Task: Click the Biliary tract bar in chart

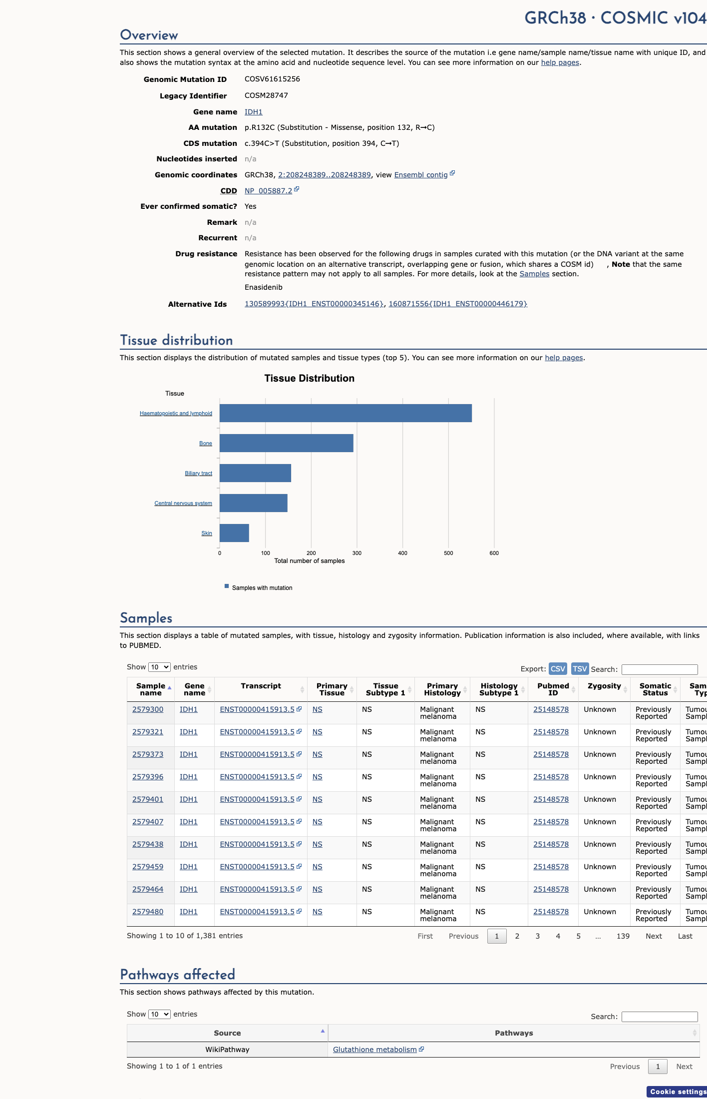Action: tap(255, 473)
